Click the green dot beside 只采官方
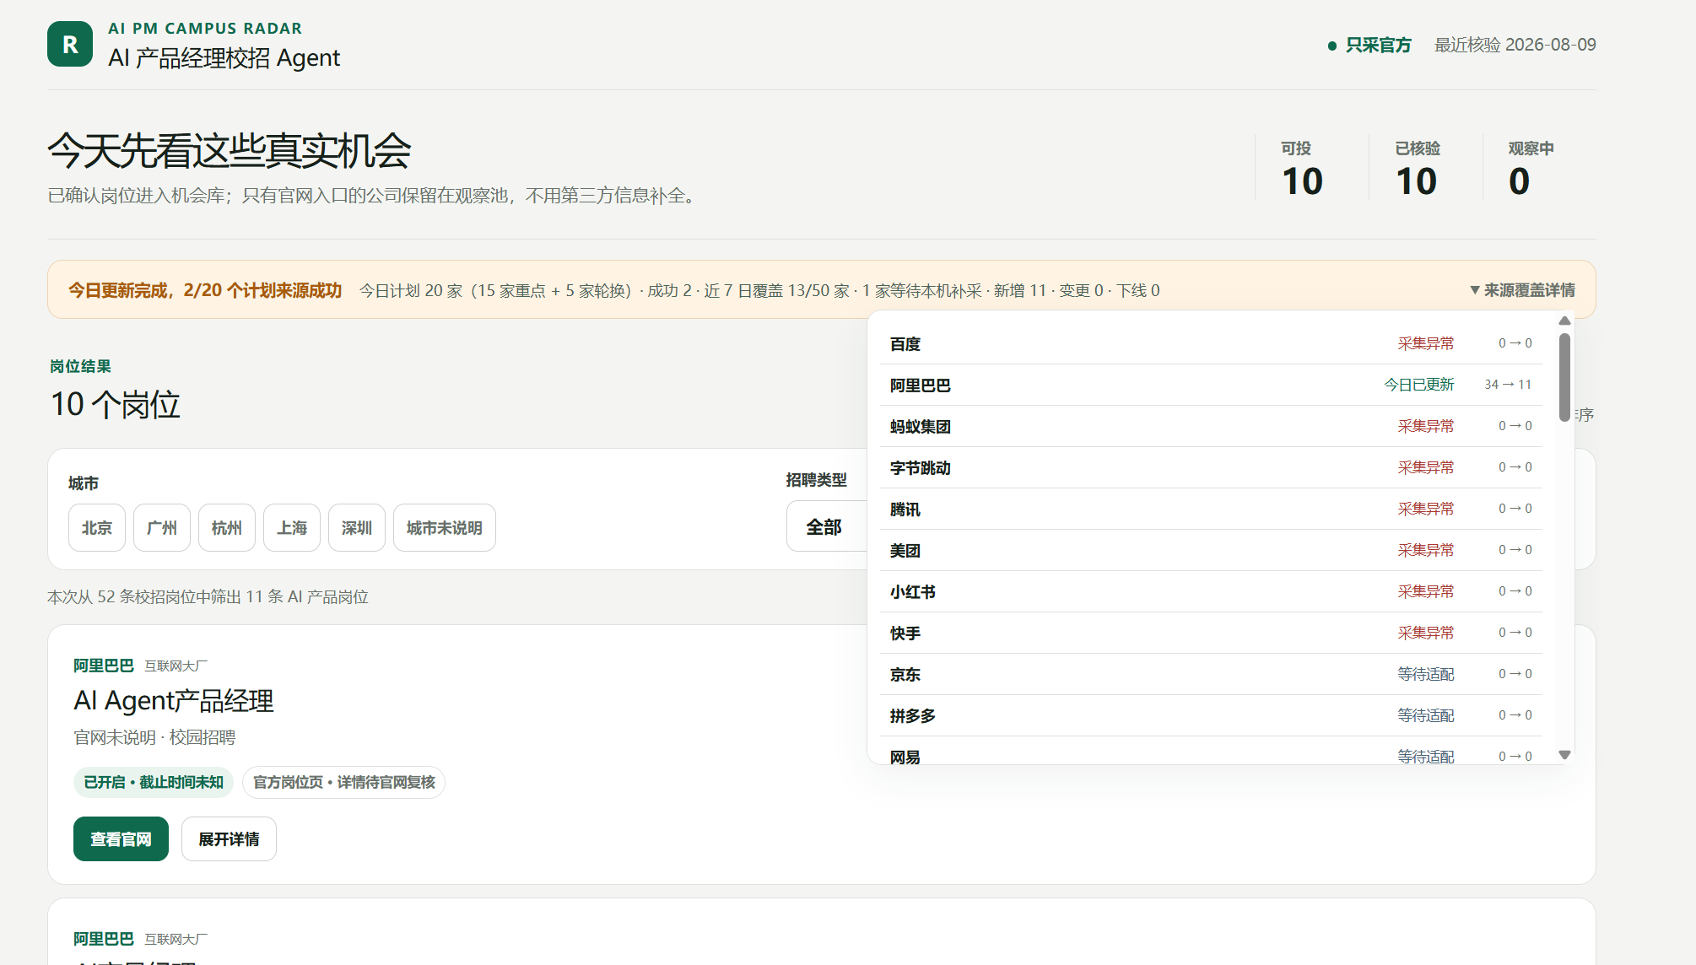This screenshot has width=1696, height=965. 1331,46
